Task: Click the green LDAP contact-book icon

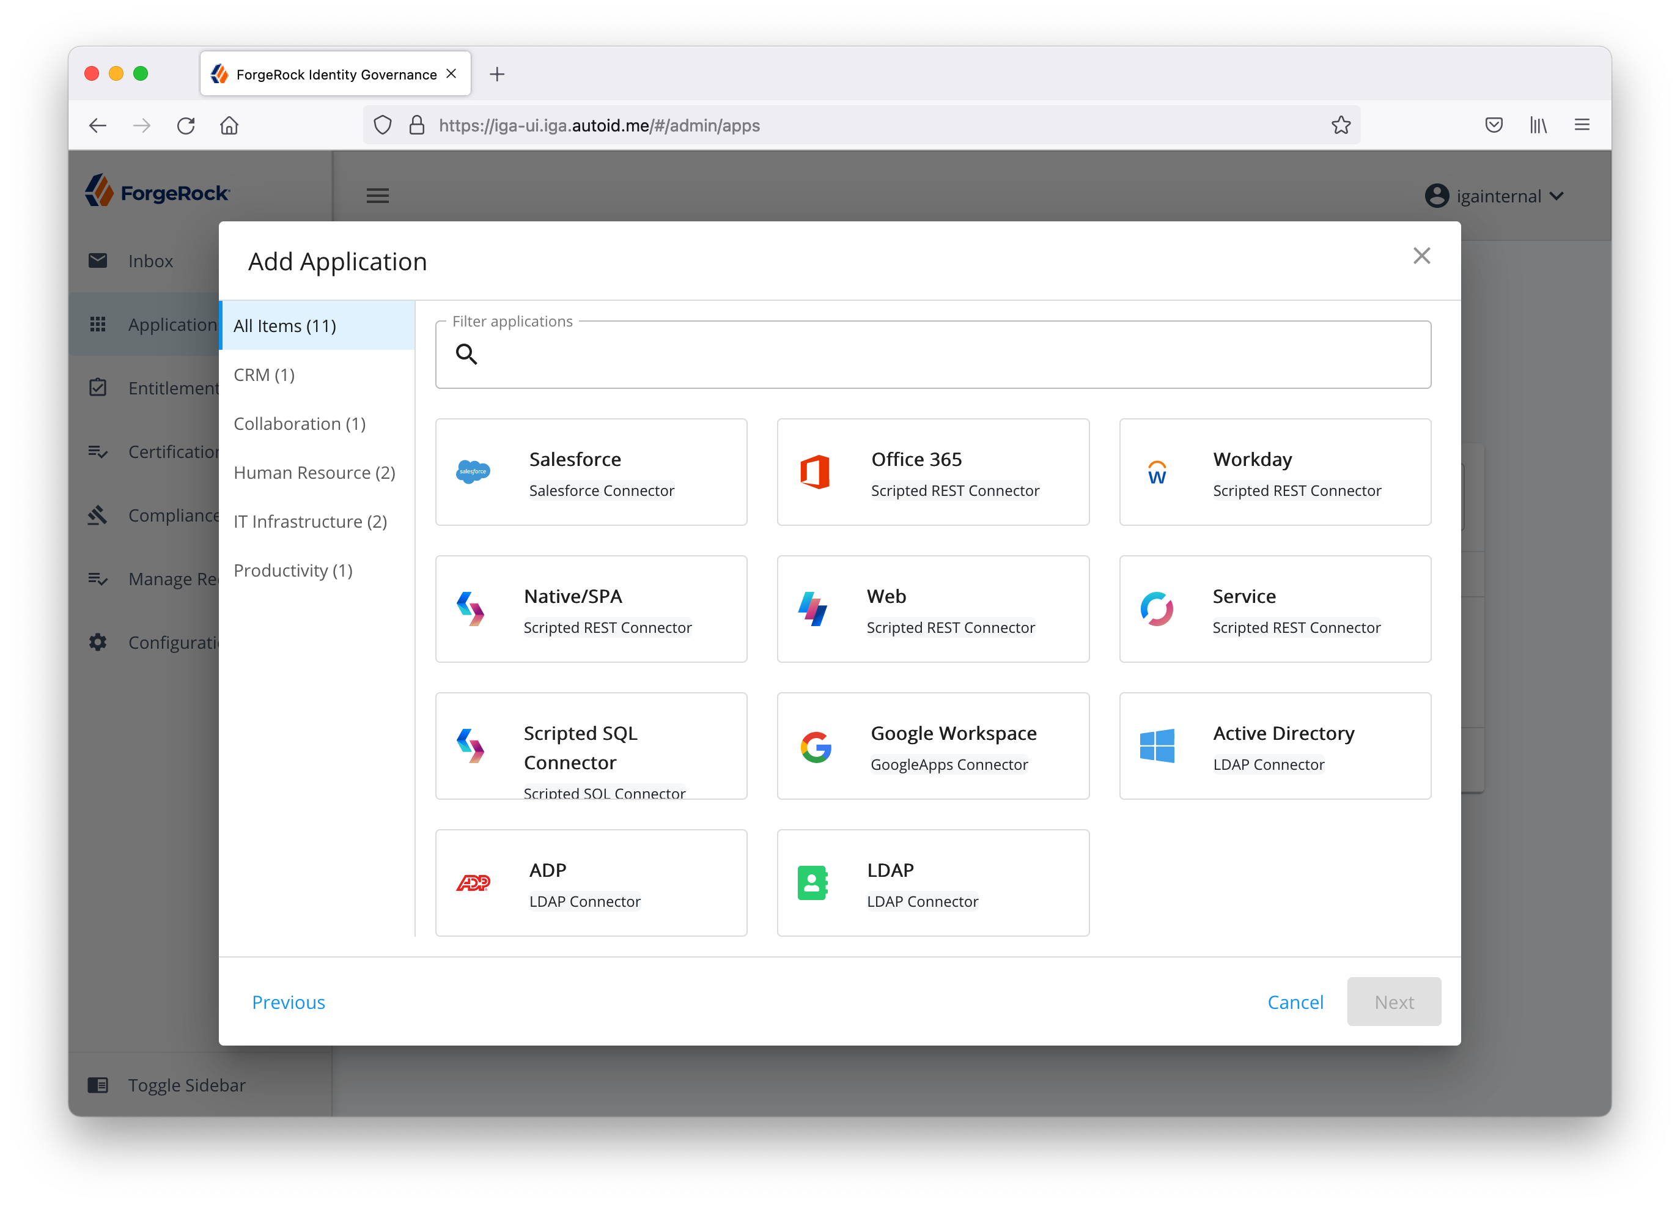Action: 812,882
